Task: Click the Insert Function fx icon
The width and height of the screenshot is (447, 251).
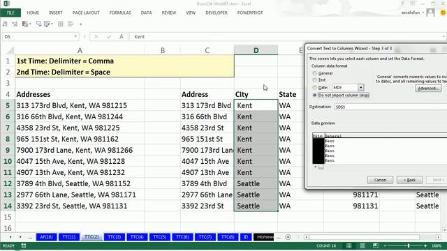Action: tap(122, 37)
